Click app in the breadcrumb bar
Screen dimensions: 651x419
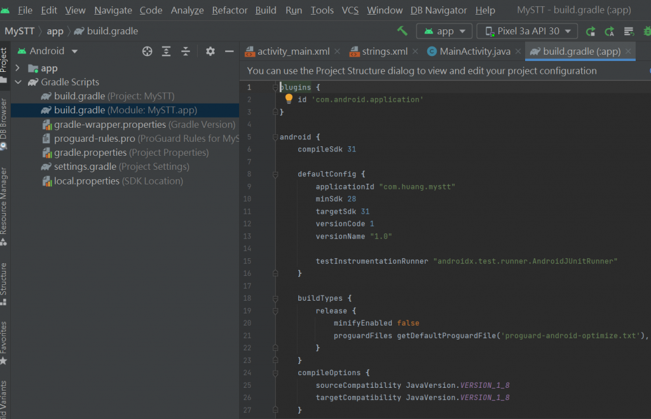[55, 31]
